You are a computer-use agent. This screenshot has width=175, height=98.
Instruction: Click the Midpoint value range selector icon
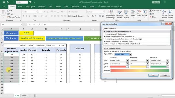click(147, 64)
